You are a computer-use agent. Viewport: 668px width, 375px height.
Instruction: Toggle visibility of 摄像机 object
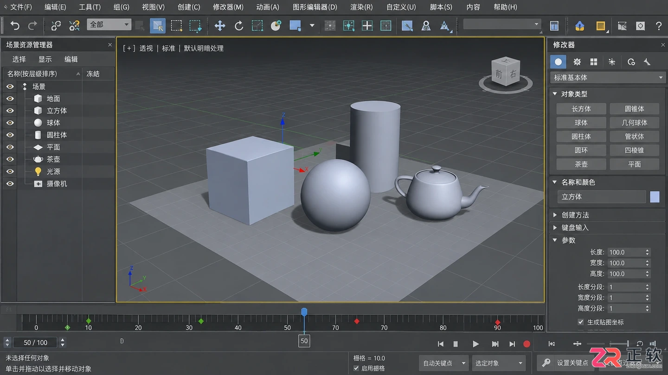coord(10,183)
